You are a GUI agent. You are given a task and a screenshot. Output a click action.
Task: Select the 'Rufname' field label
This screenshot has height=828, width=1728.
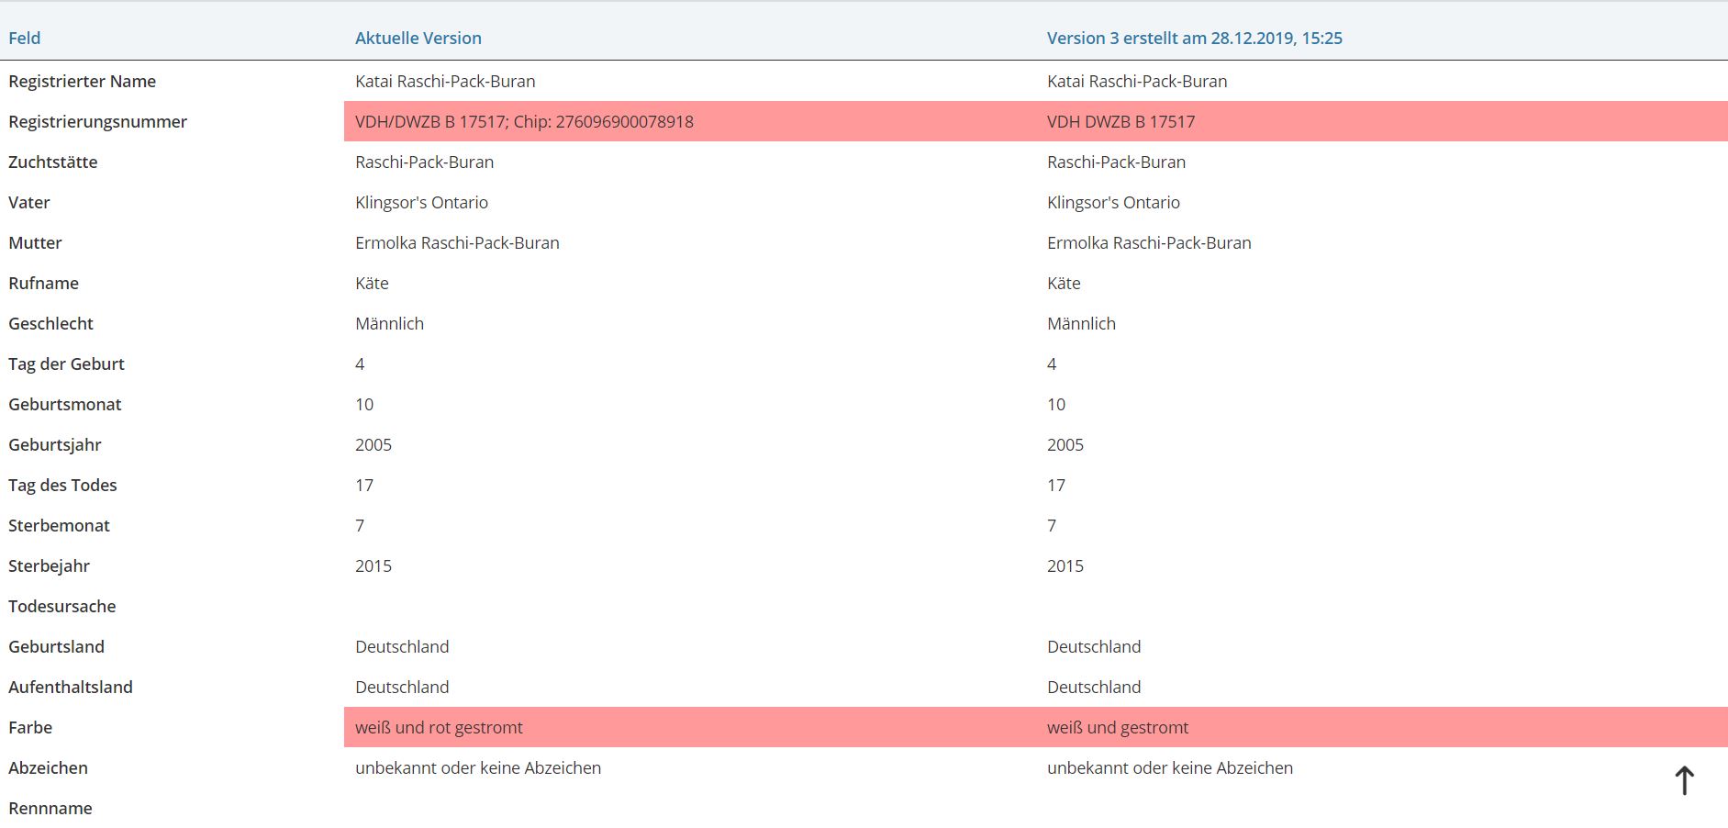(44, 283)
